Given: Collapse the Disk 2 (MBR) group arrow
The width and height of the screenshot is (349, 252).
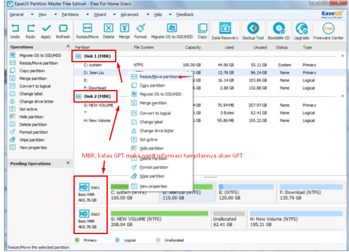Looking at the screenshot, I should click(x=342, y=96).
